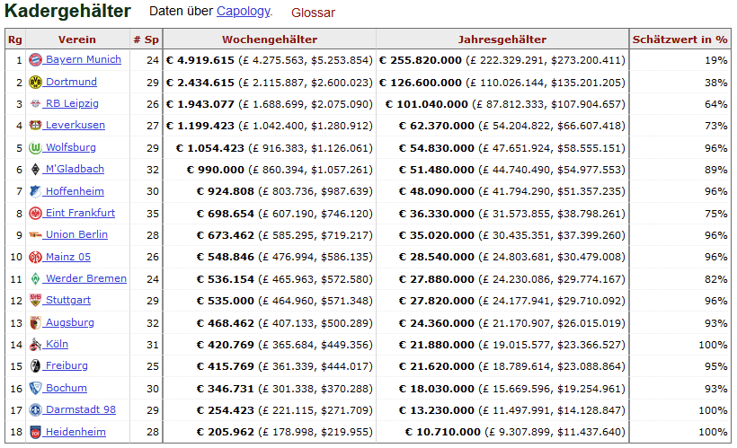This screenshot has height=448, width=737.
Task: Open the Leverkusen team link
Action: coord(75,125)
